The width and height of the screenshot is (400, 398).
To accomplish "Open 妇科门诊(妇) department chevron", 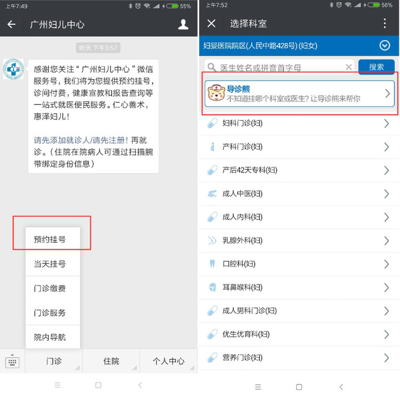I will point(387,123).
